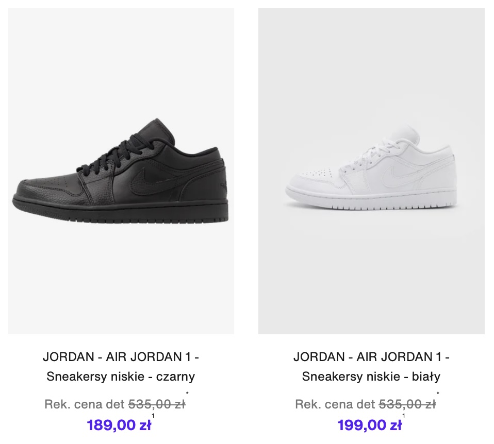Click footnote 1 next to 199,00 zł

click(x=403, y=416)
